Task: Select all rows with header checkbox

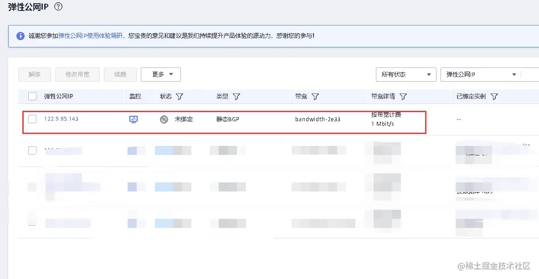Action: [32, 96]
